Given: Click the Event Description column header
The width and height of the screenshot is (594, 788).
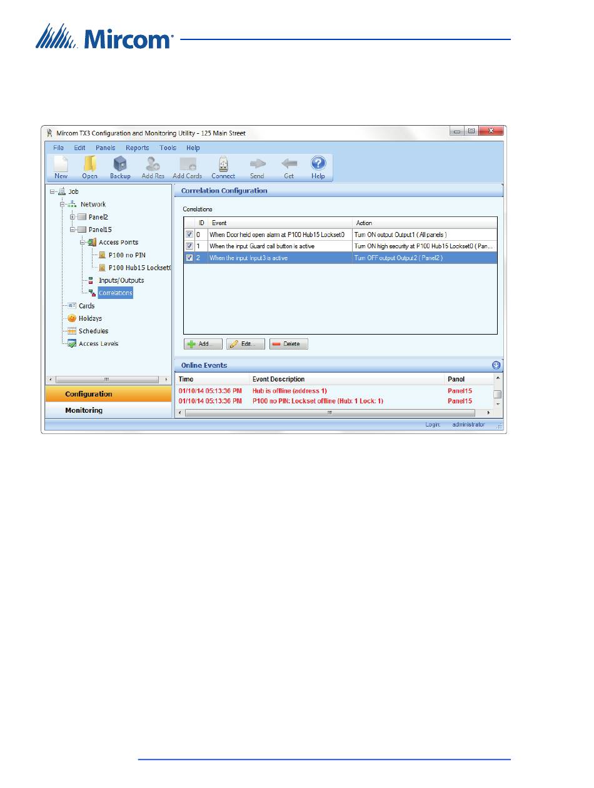Looking at the screenshot, I should pos(347,379).
